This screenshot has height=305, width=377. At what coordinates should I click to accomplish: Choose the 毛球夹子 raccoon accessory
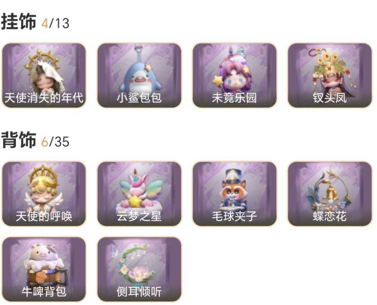click(x=235, y=194)
